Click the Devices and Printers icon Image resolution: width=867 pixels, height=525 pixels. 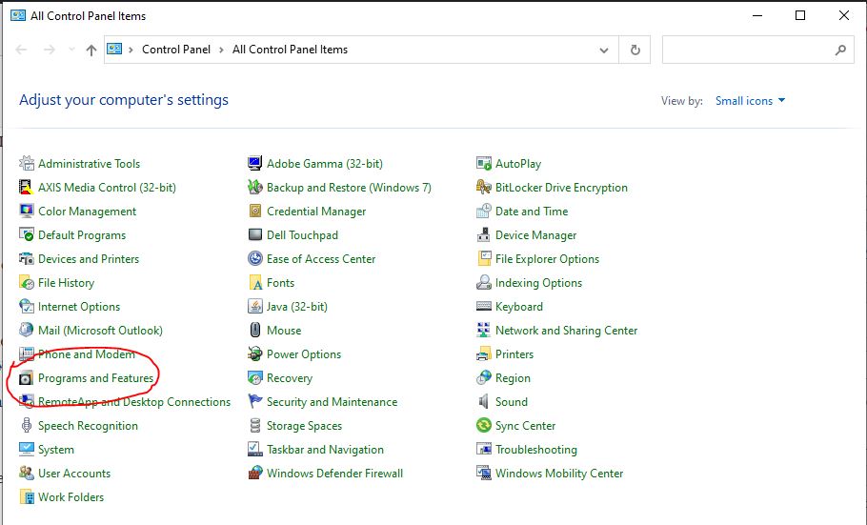[x=26, y=258]
